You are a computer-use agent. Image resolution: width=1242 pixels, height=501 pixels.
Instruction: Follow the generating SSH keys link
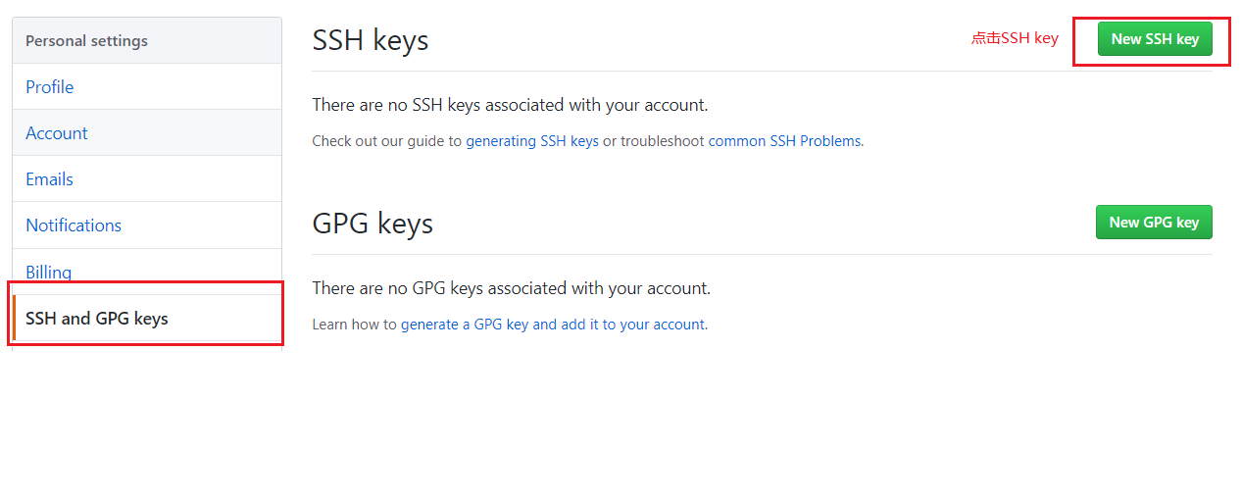(x=532, y=141)
